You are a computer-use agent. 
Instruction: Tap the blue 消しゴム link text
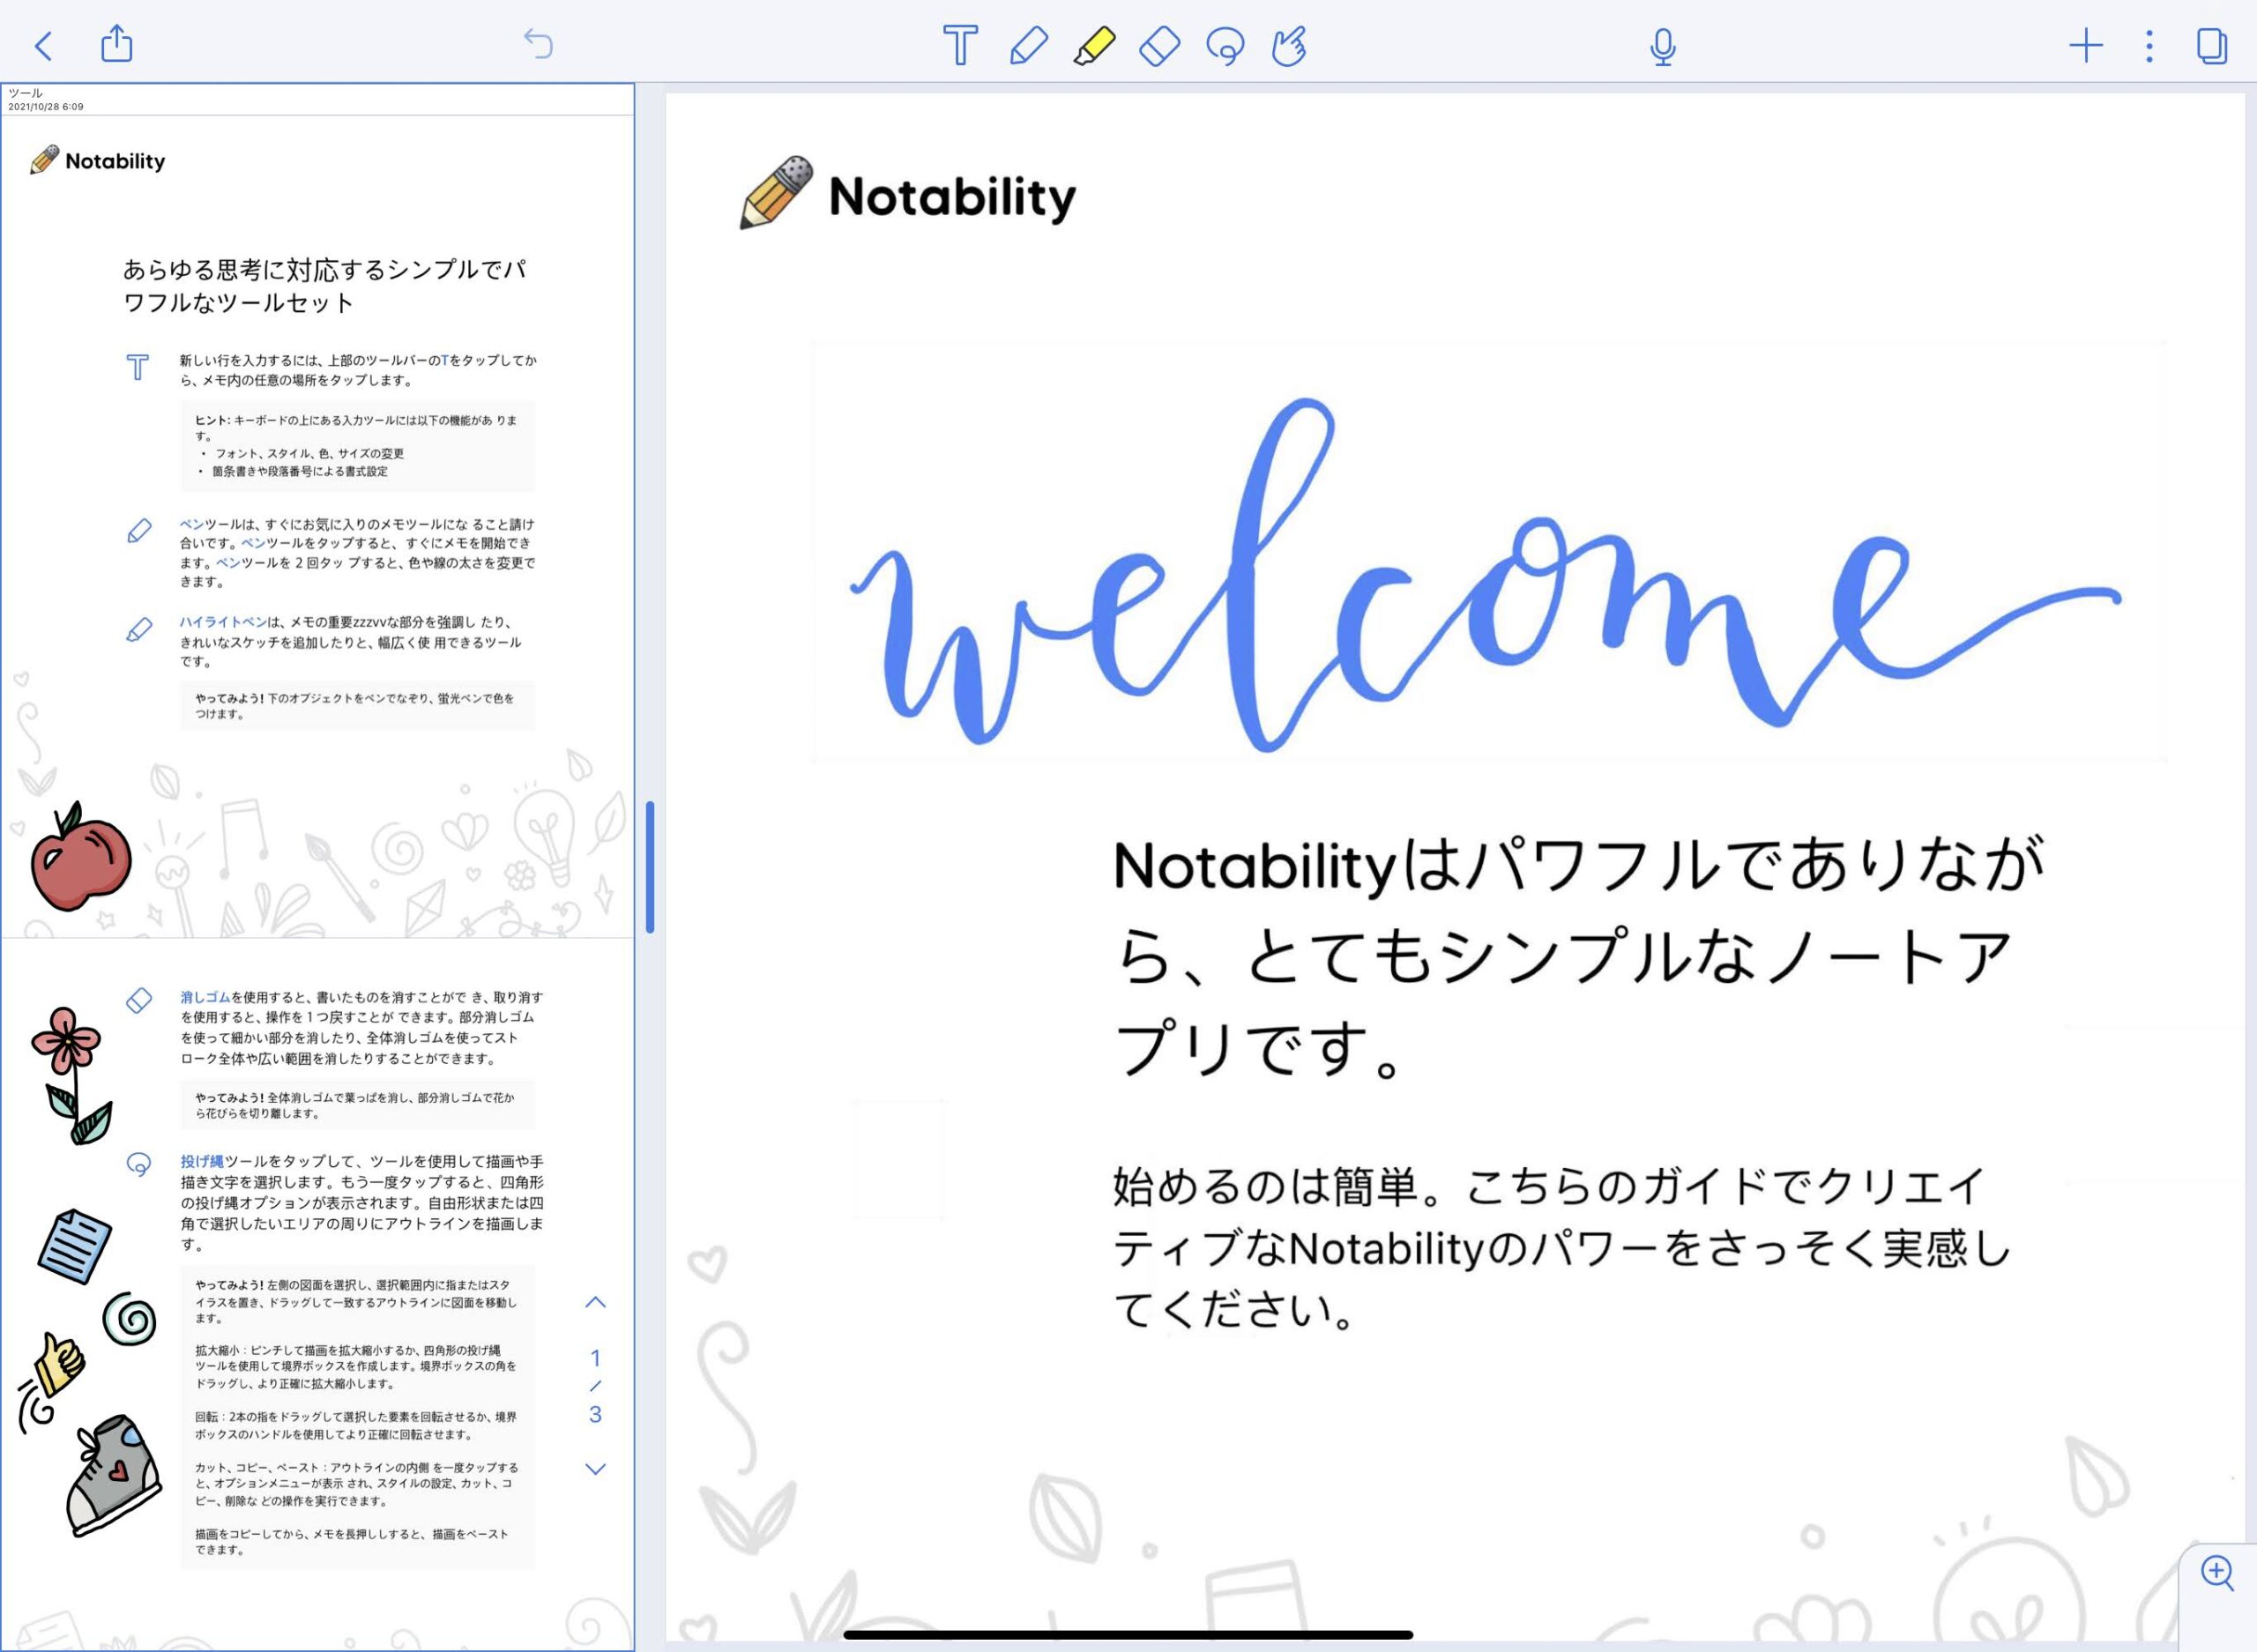click(x=205, y=997)
